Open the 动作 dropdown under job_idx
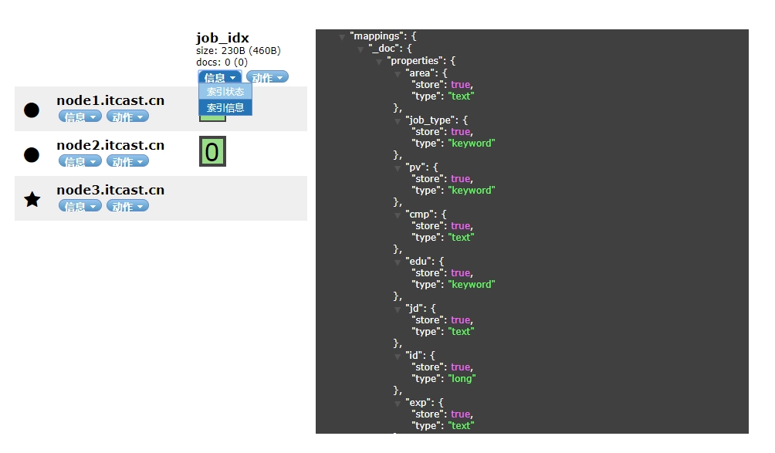775x453 pixels. 267,77
